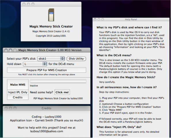The width and height of the screenshot is (171, 138).
Task: Click the 'Coding – Lazboy1000' credit line
Action: 46,117
